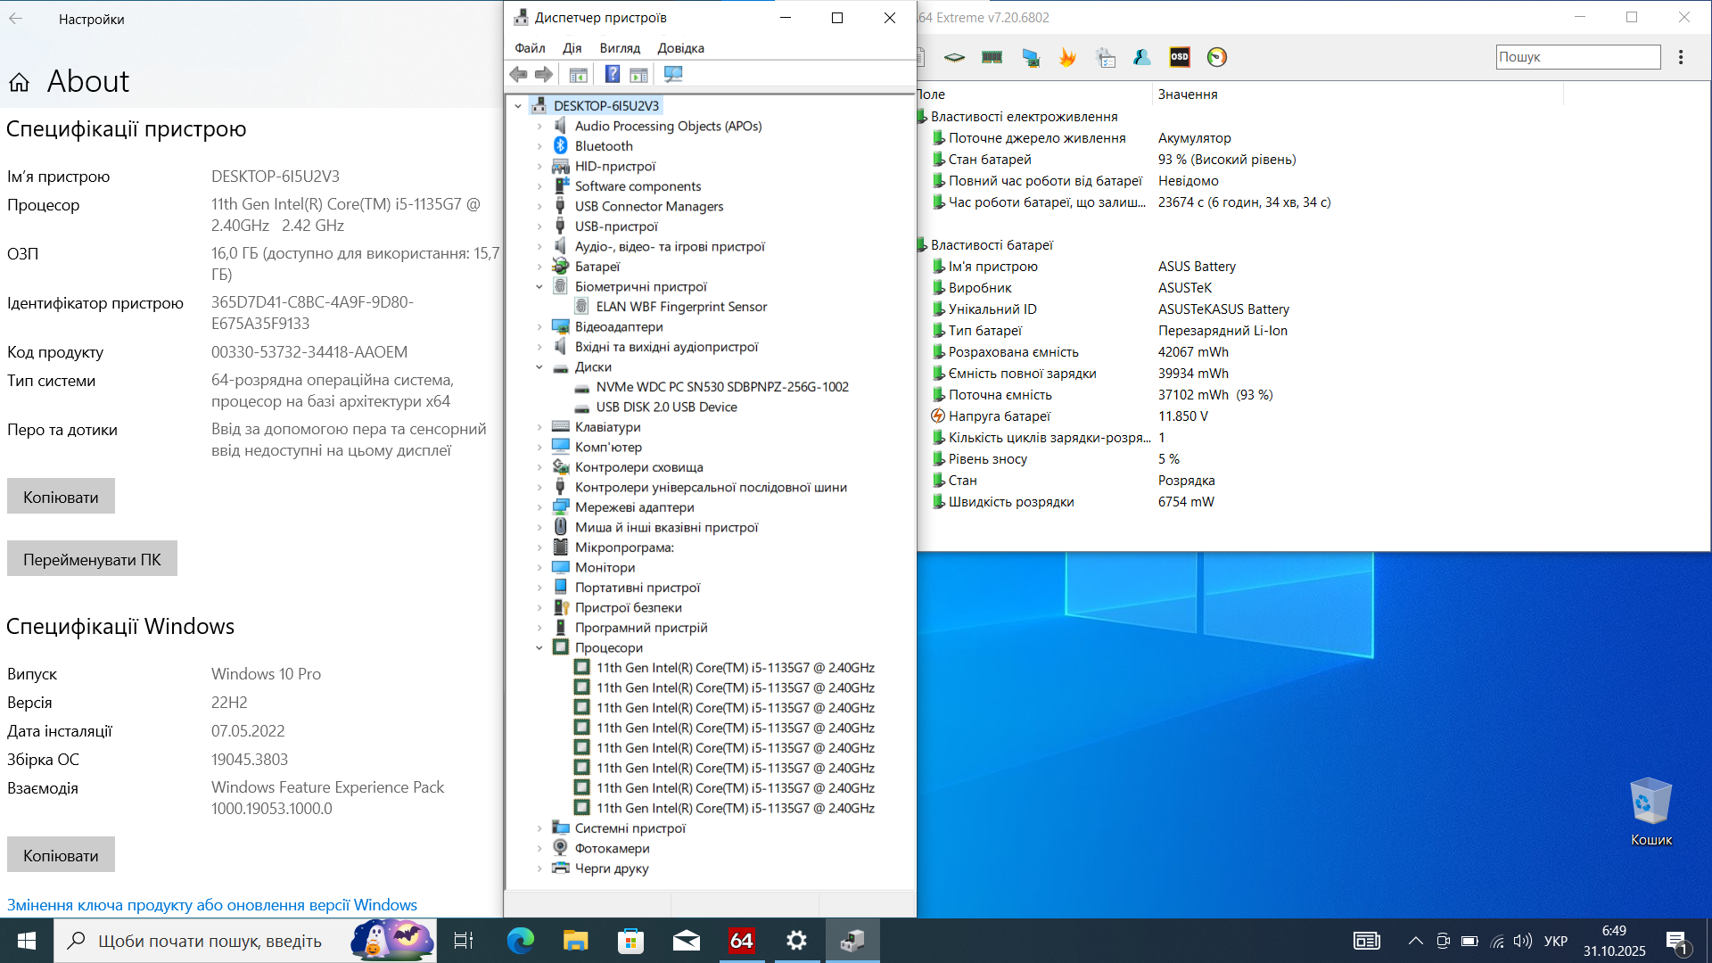Click the network monitor icon in AIDA64
Image resolution: width=1712 pixels, height=963 pixels.
1031,57
